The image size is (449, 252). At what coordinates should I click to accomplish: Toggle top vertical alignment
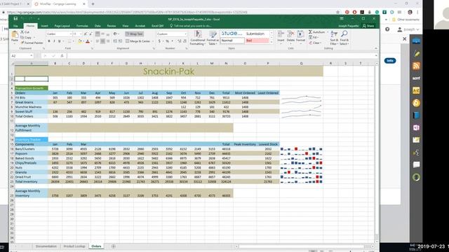click(98, 34)
